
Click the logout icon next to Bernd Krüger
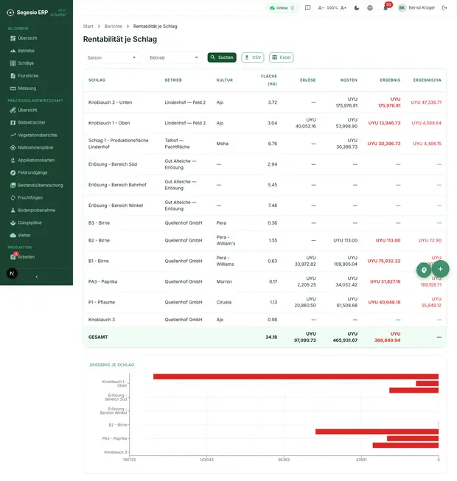point(444,8)
